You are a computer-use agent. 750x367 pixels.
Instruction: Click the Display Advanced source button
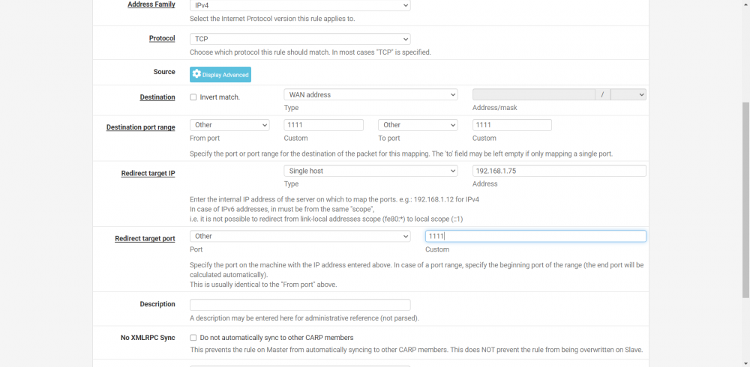[x=220, y=75]
